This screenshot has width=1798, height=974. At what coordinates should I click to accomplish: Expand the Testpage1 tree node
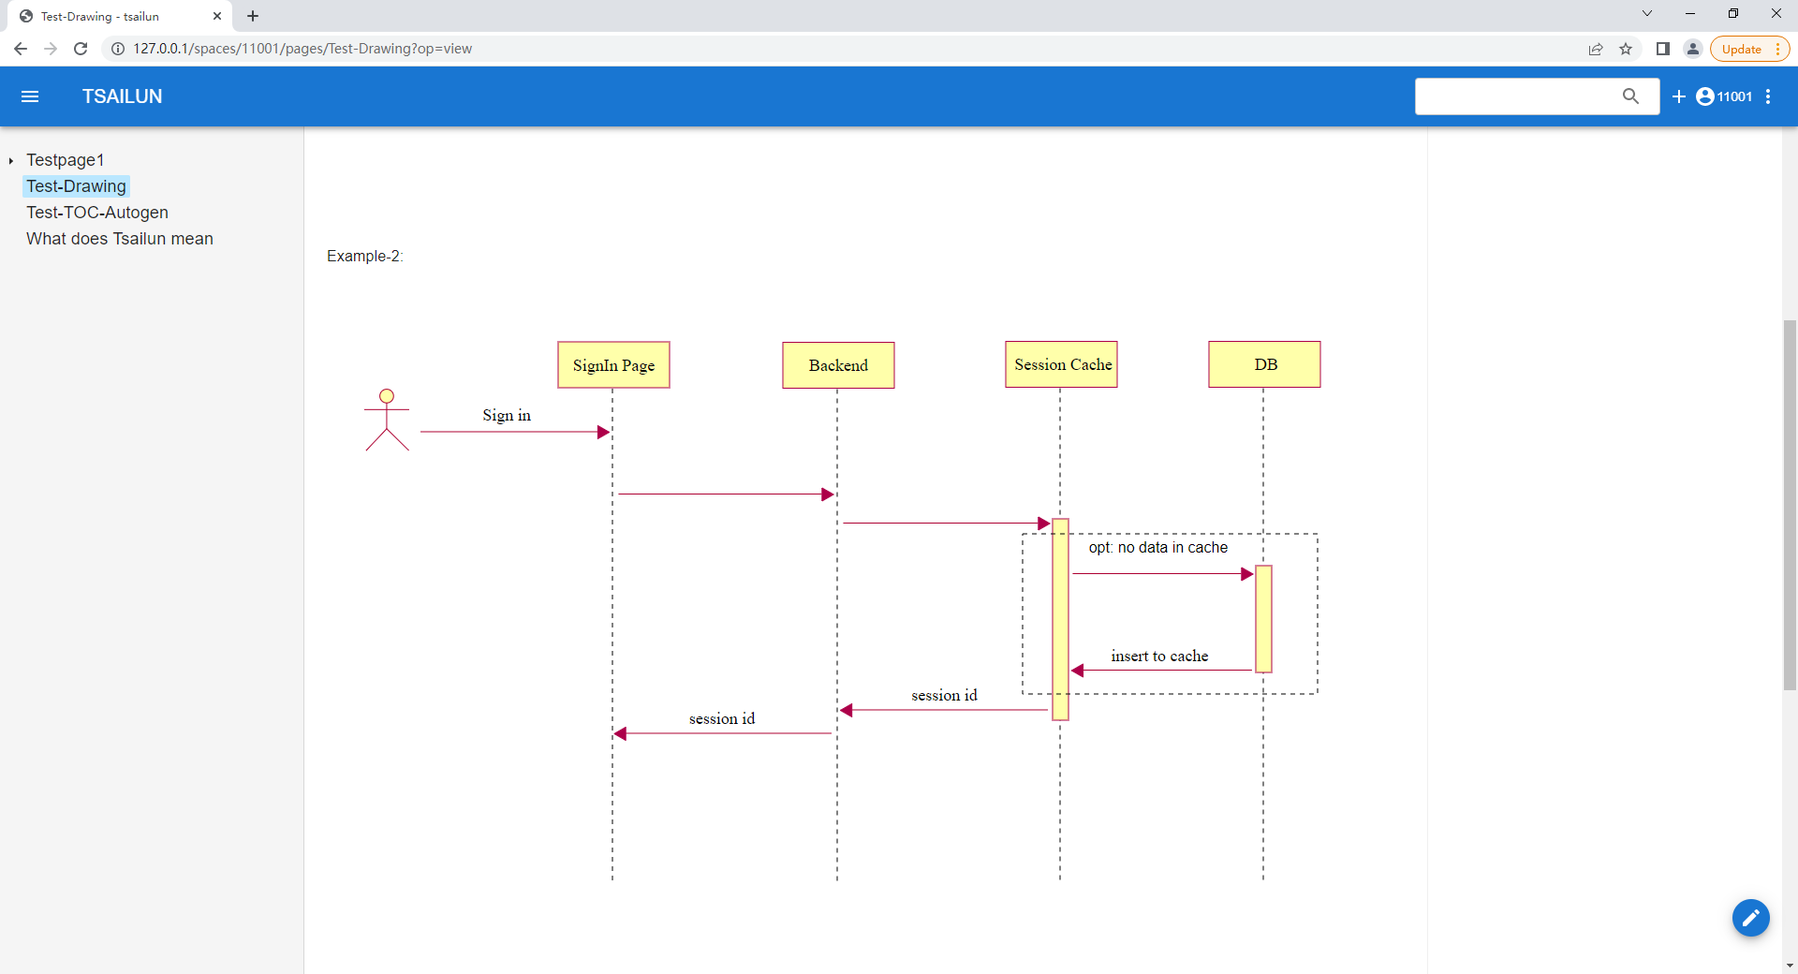coord(11,161)
